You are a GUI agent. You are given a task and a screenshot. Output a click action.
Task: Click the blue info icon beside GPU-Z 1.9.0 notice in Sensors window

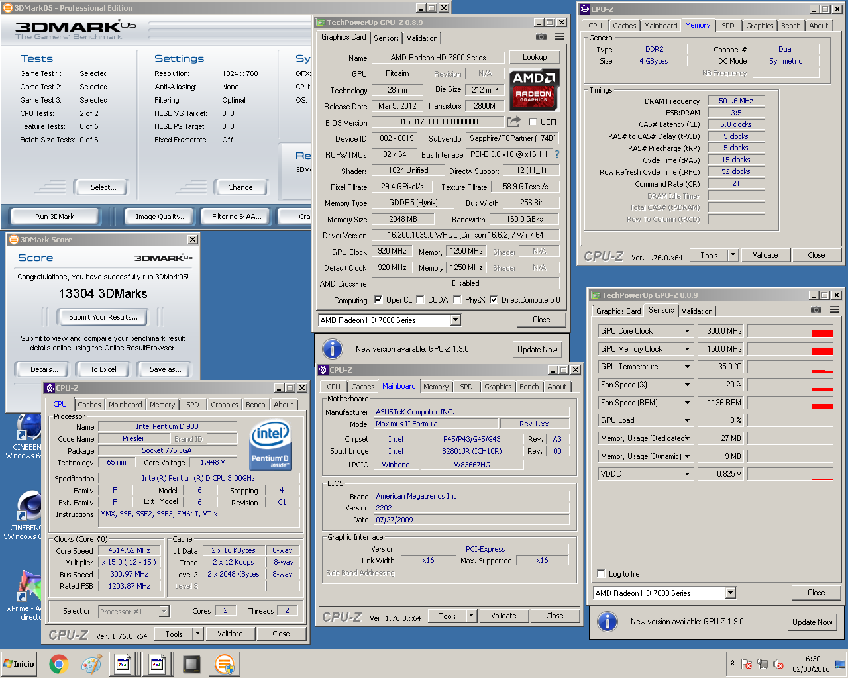(608, 622)
